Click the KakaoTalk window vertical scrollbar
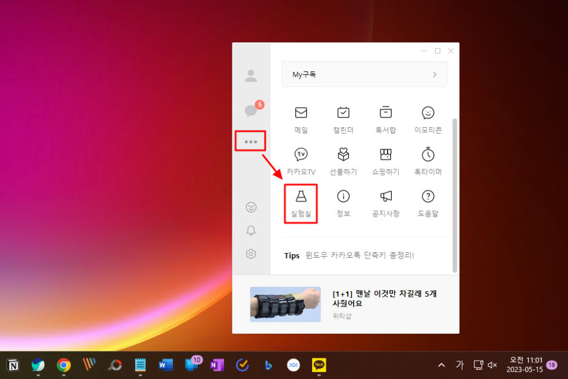Viewport: 568px width, 379px height. [455, 195]
